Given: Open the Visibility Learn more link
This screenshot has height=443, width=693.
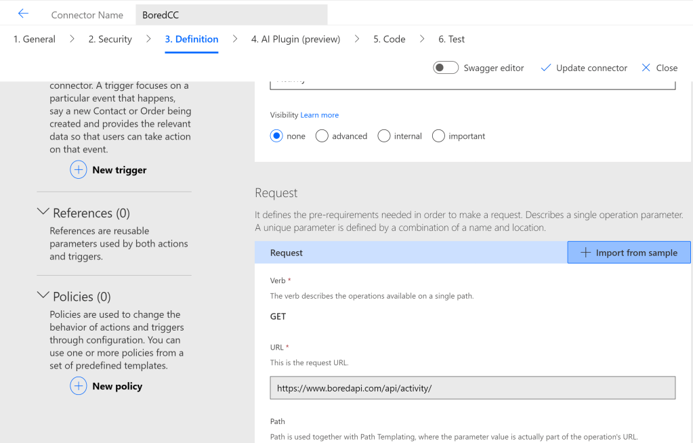Looking at the screenshot, I should point(319,115).
